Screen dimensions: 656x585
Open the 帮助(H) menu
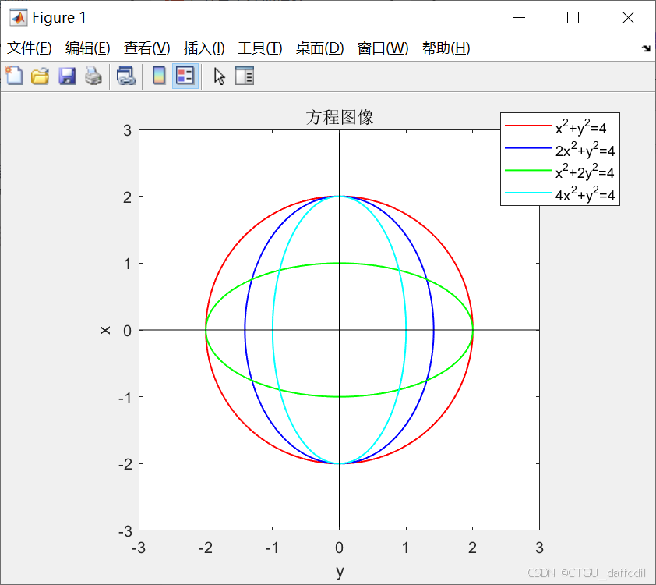click(x=446, y=48)
